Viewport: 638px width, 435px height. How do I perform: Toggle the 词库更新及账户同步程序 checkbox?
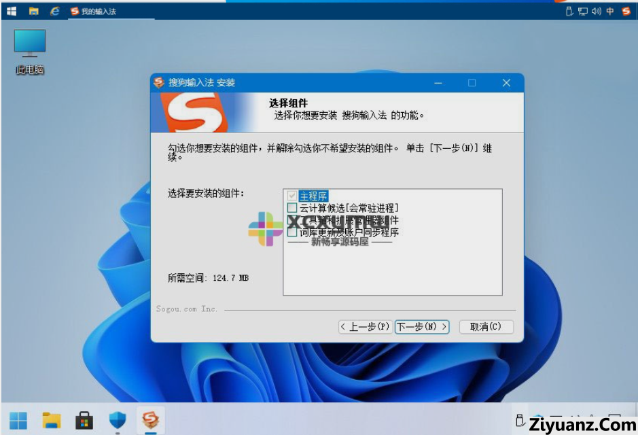(x=292, y=232)
